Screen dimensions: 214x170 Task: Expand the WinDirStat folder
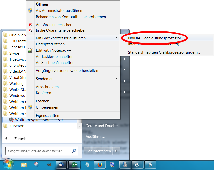(x=14, y=89)
